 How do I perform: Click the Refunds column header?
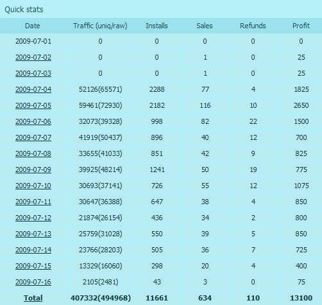253,26
